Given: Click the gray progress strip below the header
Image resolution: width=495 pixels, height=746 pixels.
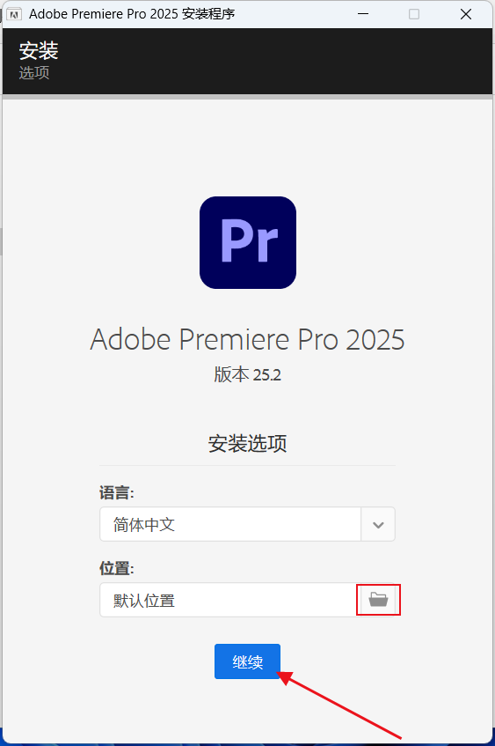Looking at the screenshot, I should pyautogui.click(x=248, y=97).
